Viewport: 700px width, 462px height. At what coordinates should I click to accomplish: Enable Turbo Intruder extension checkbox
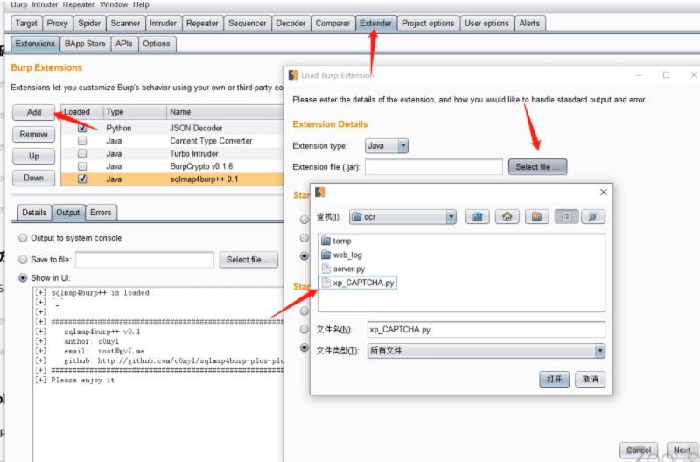(82, 153)
